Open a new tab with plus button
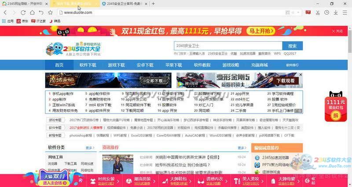 pyautogui.click(x=153, y=4)
